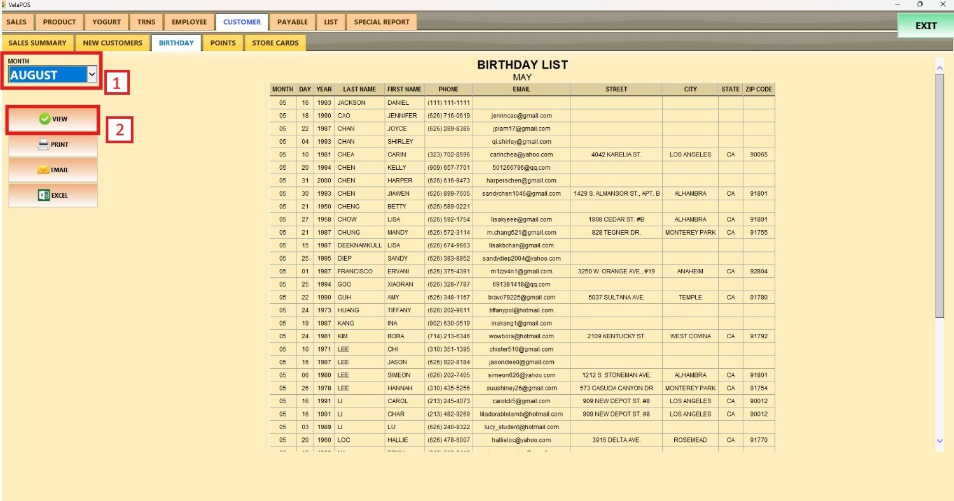Click the scroll up arrow of the list
This screenshot has width=954, height=501.
[x=939, y=65]
